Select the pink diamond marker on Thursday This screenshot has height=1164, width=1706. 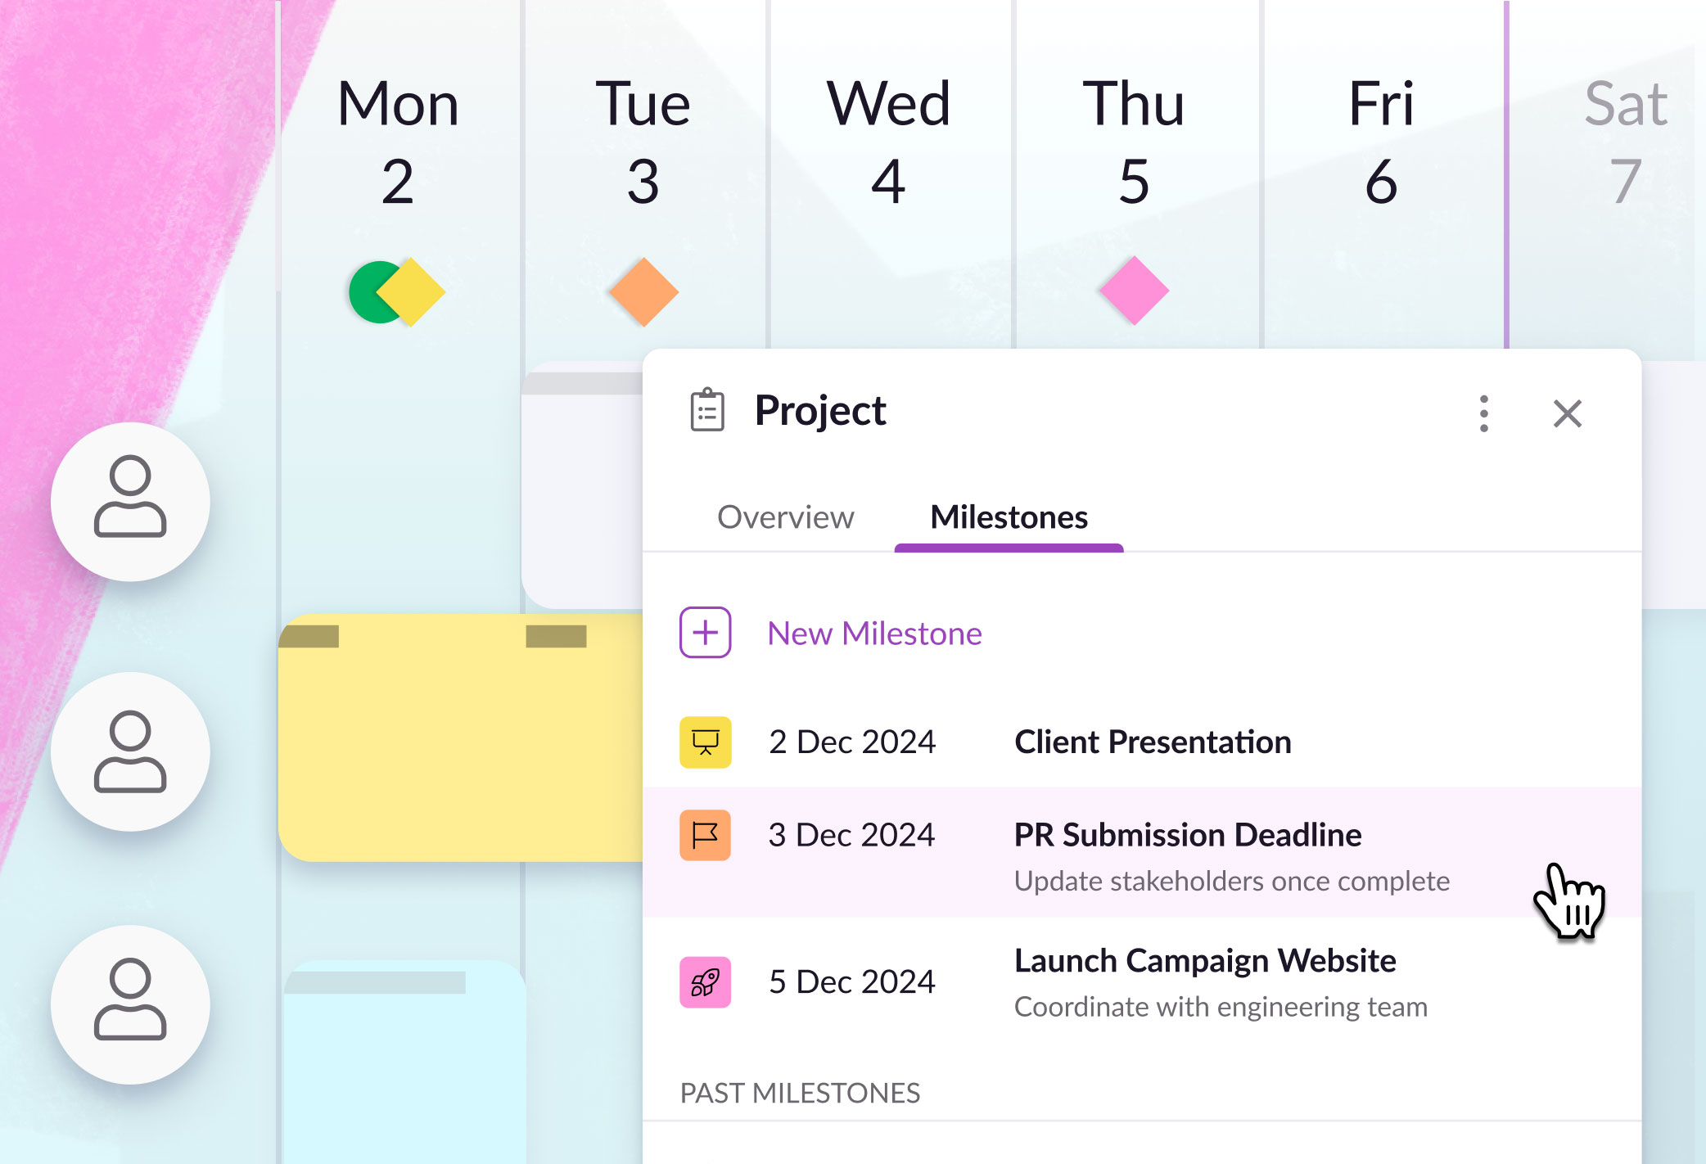coord(1135,291)
